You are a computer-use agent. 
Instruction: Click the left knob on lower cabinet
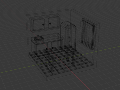point(47,49)
